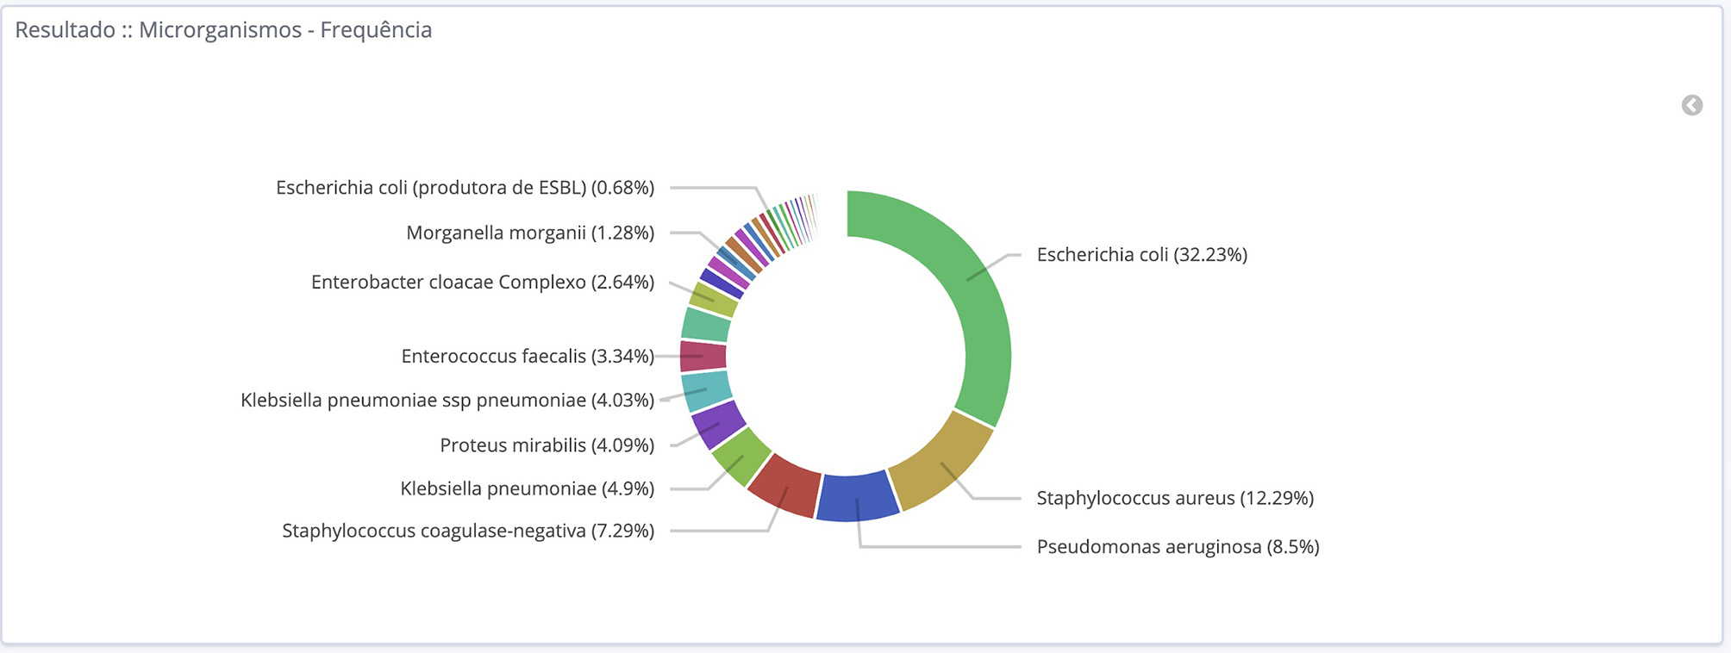Click the Staphylococcus aureus (12.29%) label
This screenshot has width=1731, height=653.
point(1174,498)
